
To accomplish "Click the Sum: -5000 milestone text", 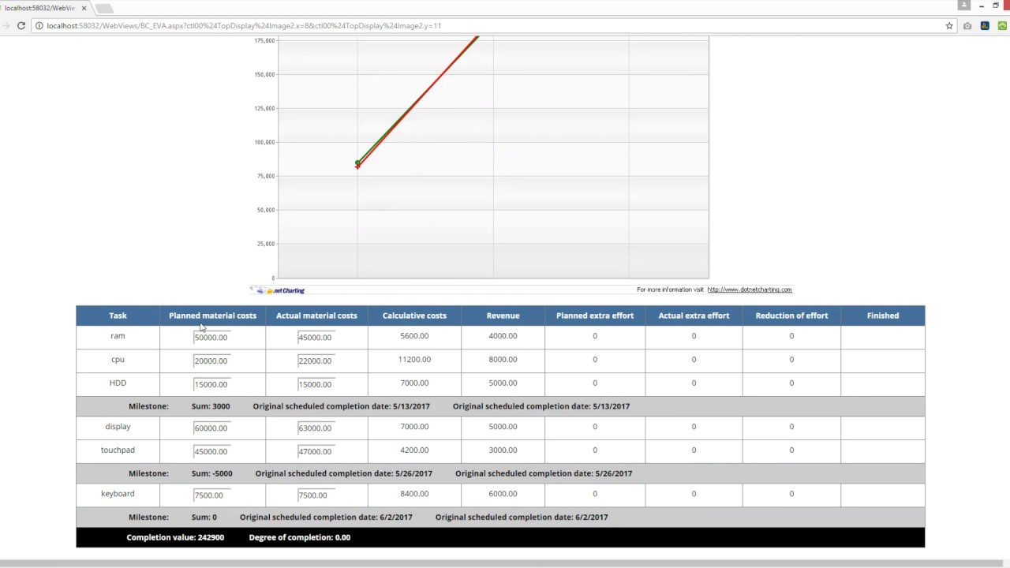I will (211, 473).
